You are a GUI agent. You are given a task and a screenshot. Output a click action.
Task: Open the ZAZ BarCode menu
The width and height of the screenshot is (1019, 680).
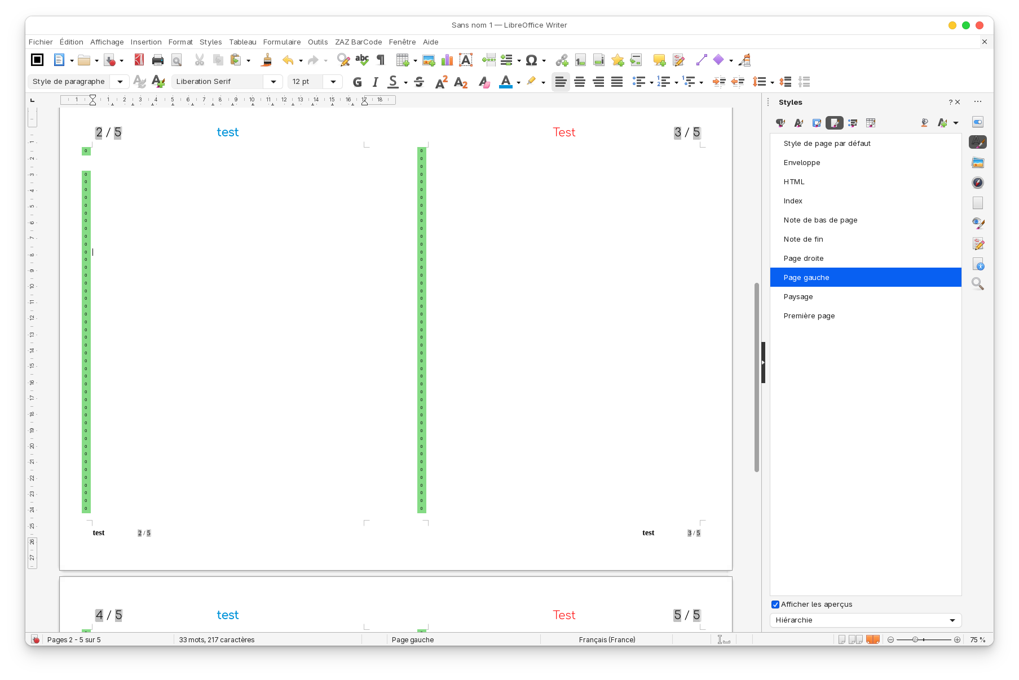click(359, 42)
